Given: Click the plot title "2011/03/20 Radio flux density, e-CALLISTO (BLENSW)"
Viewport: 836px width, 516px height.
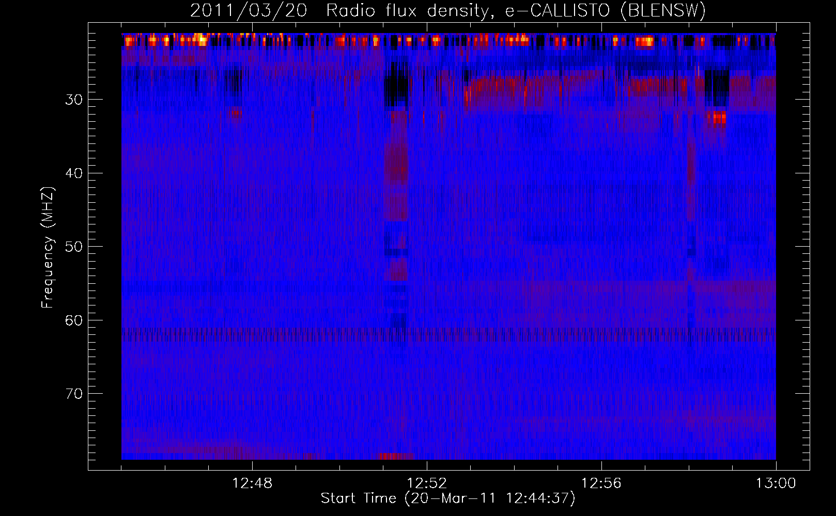Looking at the screenshot, I should (x=448, y=10).
